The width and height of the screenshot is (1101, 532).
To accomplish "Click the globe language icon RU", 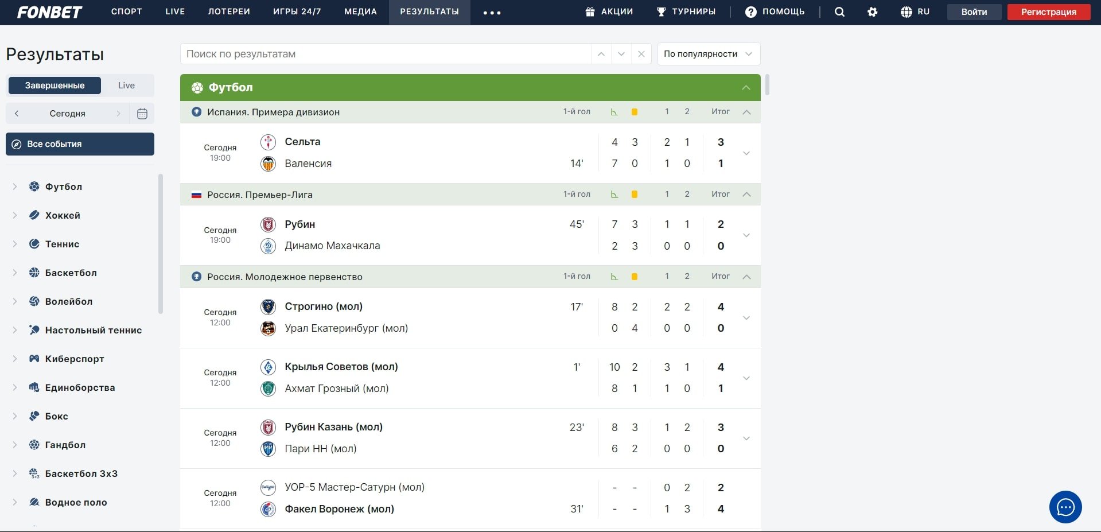I will click(907, 12).
